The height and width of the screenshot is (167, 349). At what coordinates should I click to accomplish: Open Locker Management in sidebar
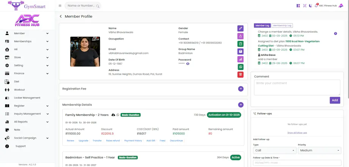click(x=27, y=98)
